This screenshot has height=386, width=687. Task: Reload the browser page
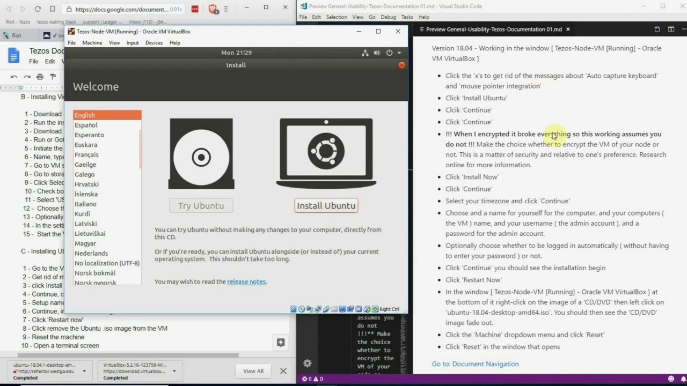click(38, 9)
